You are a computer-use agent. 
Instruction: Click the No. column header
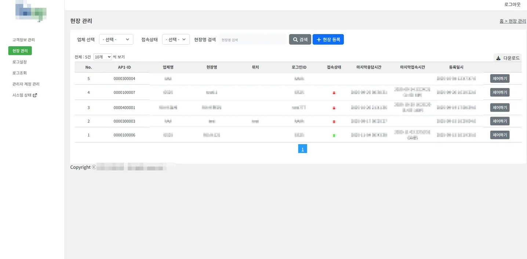(88, 67)
